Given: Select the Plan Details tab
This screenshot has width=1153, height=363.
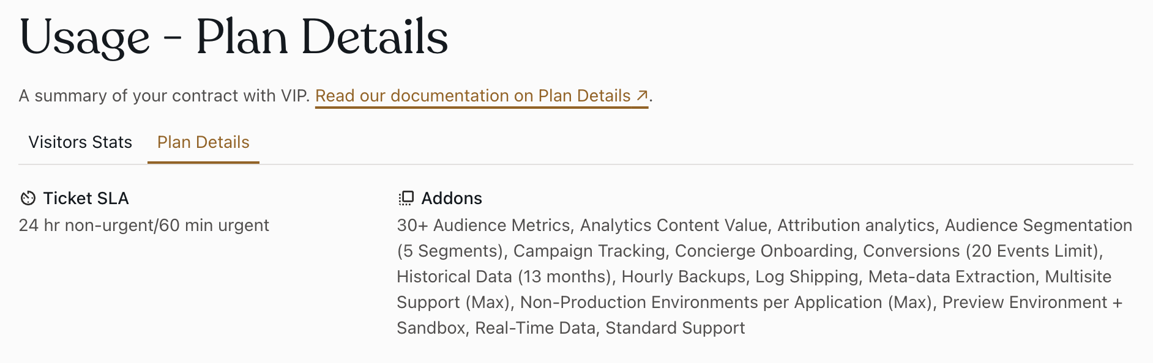Looking at the screenshot, I should [x=203, y=142].
